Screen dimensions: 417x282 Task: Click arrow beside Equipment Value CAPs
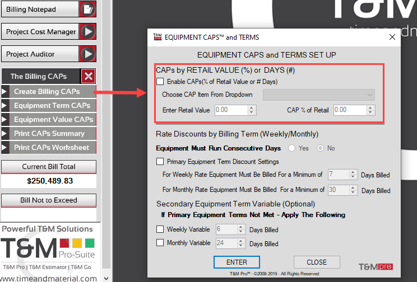tap(5, 120)
